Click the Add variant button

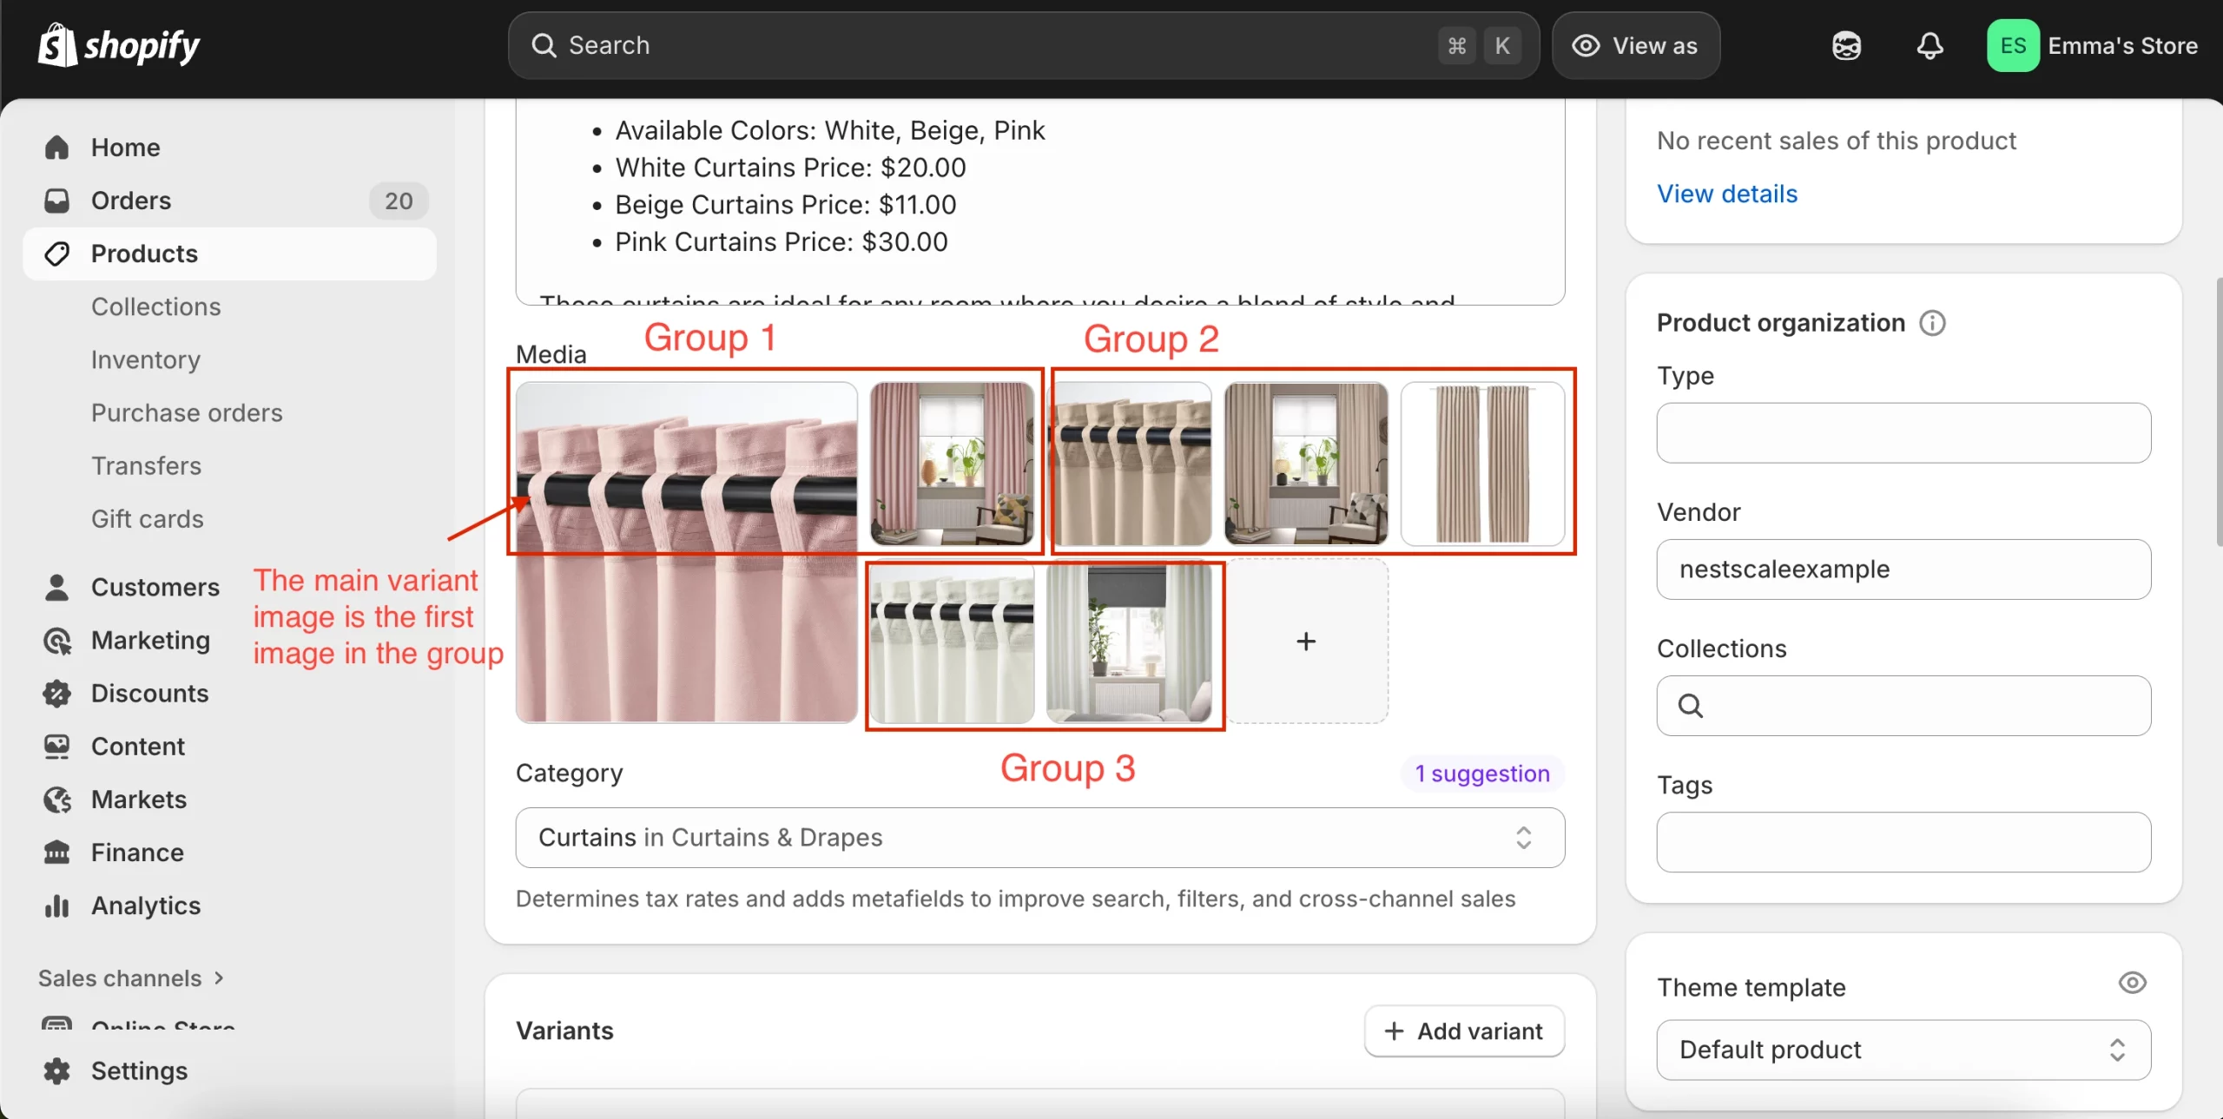1464,1031
